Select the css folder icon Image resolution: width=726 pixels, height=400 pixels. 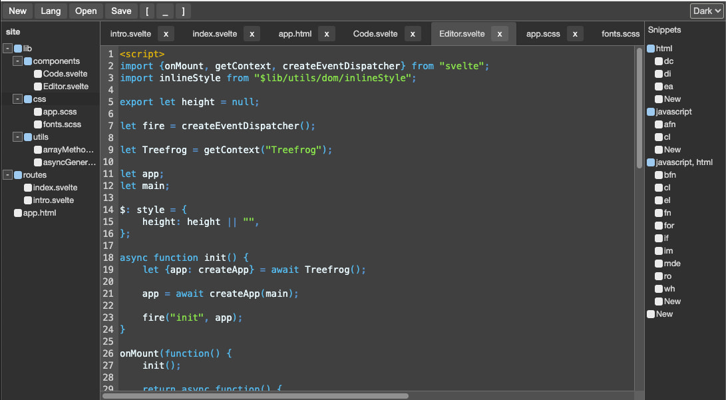click(x=28, y=99)
